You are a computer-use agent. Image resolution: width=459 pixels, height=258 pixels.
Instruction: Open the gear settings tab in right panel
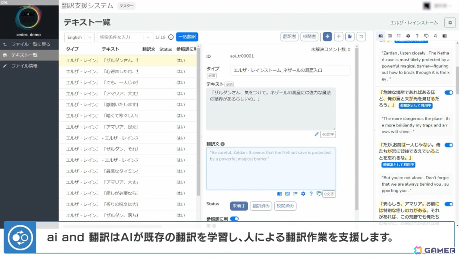pos(408,36)
